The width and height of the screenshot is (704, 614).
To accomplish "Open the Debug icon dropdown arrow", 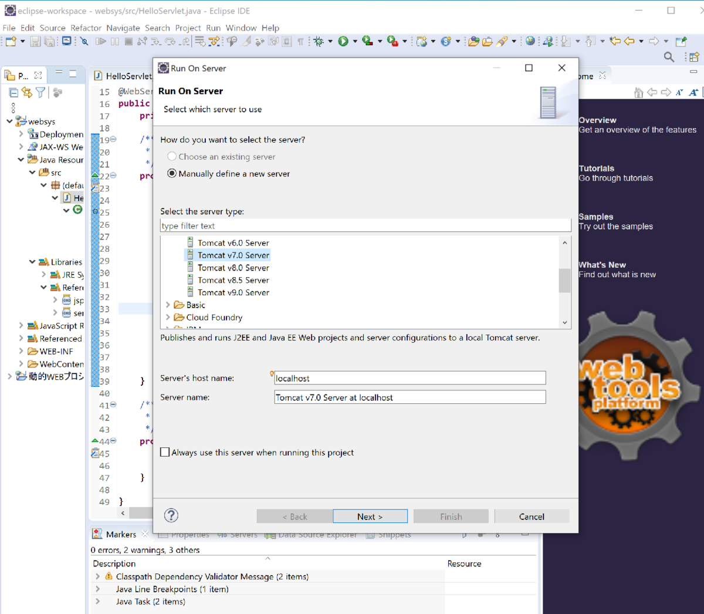I will pyautogui.click(x=330, y=41).
